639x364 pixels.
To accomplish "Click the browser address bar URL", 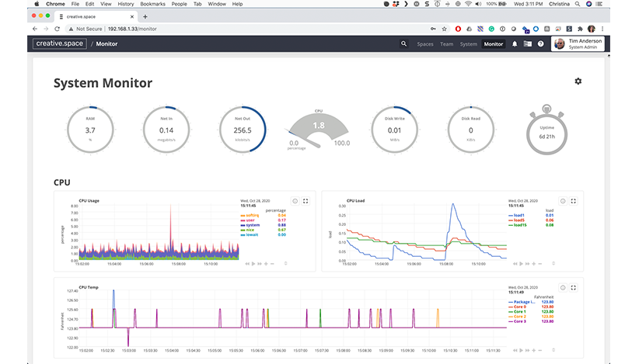I will click(132, 29).
